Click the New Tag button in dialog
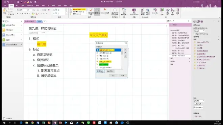Image resolution: width=223 pixels, height=125 pixels. pos(100,71)
